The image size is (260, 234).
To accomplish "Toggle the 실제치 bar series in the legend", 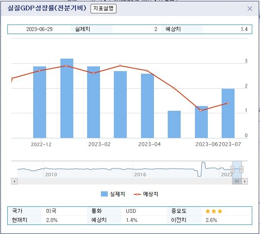I will tap(113, 194).
